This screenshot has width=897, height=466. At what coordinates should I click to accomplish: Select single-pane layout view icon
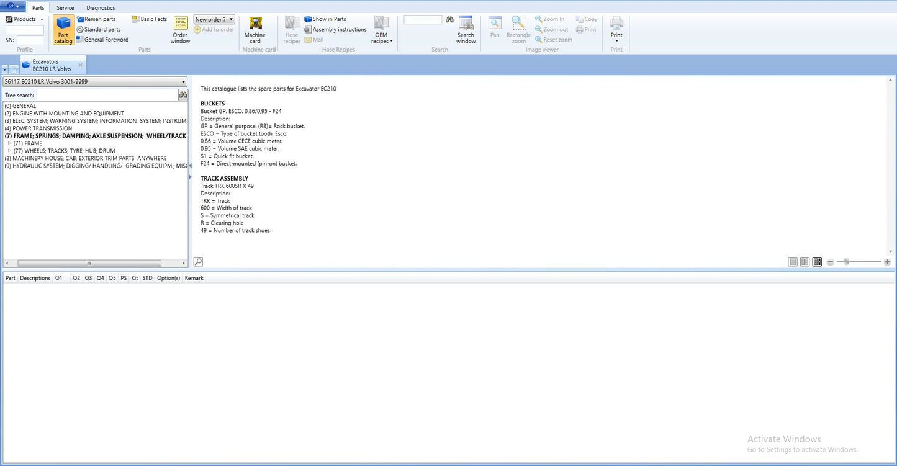point(793,262)
